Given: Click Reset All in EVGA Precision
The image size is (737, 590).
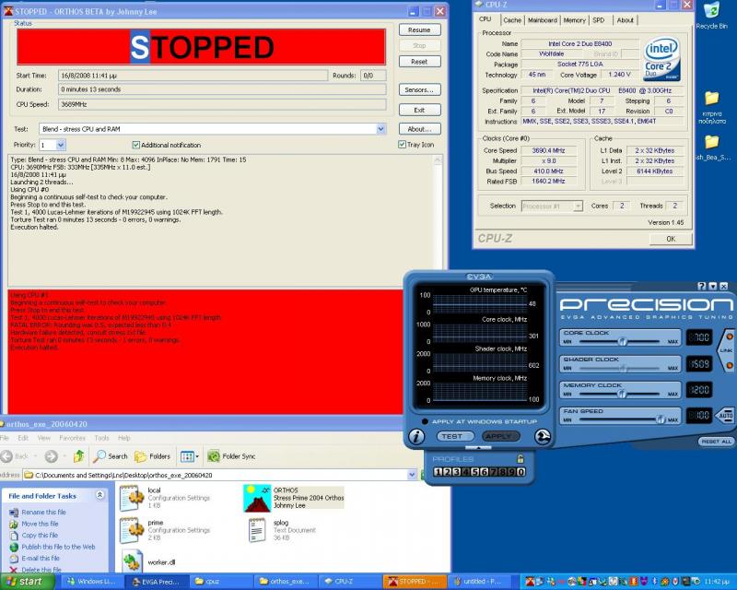Looking at the screenshot, I should 716,442.
